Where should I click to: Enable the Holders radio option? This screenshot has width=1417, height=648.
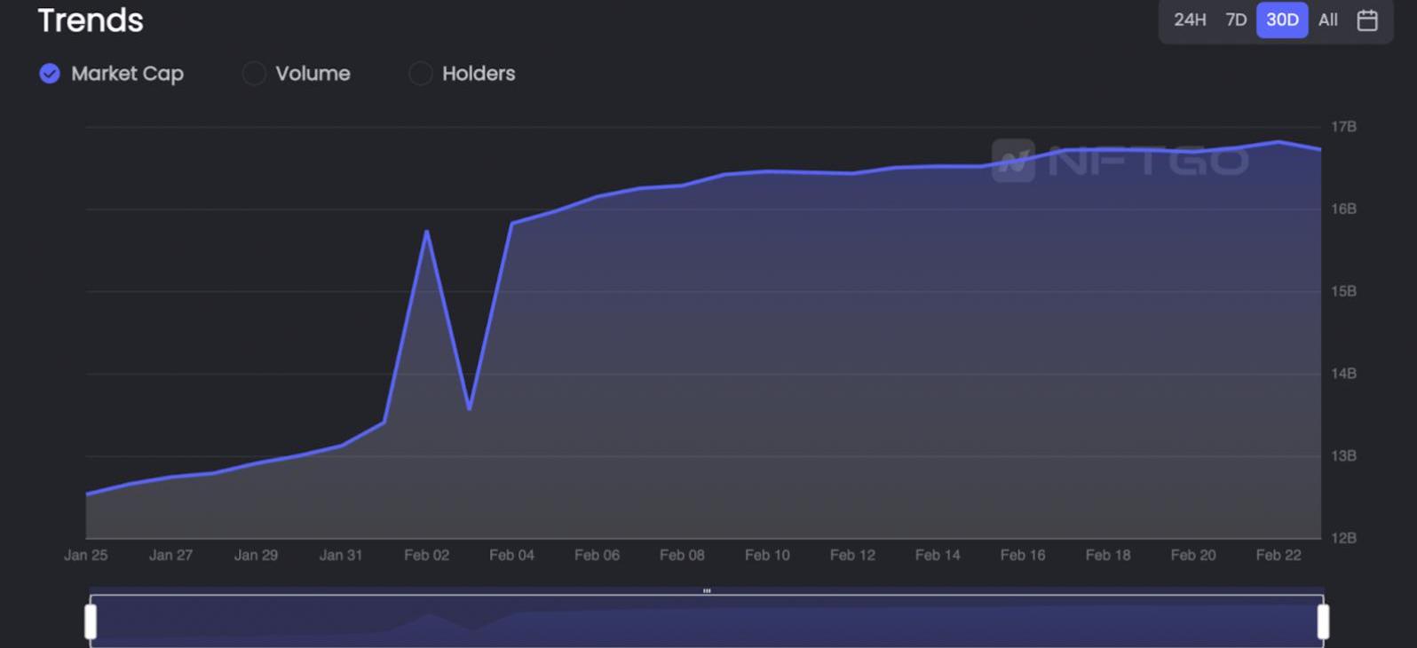(x=420, y=74)
